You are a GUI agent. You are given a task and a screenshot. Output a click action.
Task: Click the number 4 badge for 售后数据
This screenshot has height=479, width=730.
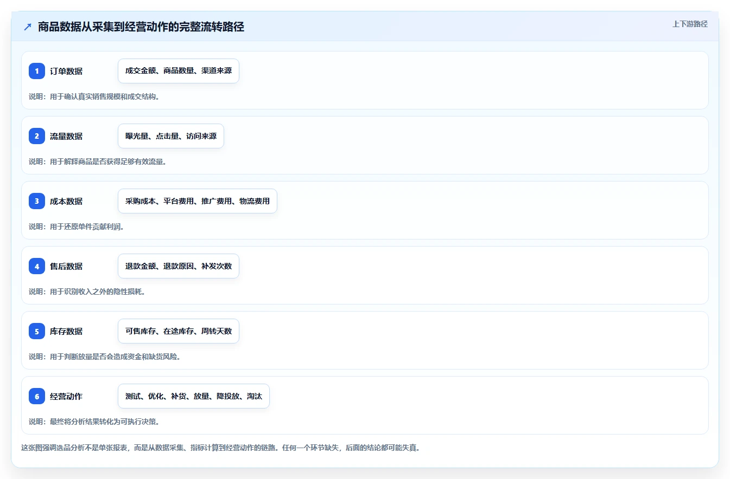point(37,266)
